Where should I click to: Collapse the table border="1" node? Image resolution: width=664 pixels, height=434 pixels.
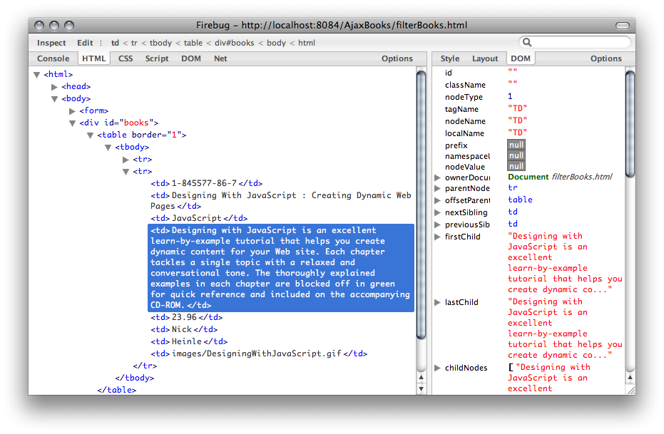point(90,135)
